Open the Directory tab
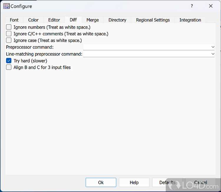 click(117, 20)
